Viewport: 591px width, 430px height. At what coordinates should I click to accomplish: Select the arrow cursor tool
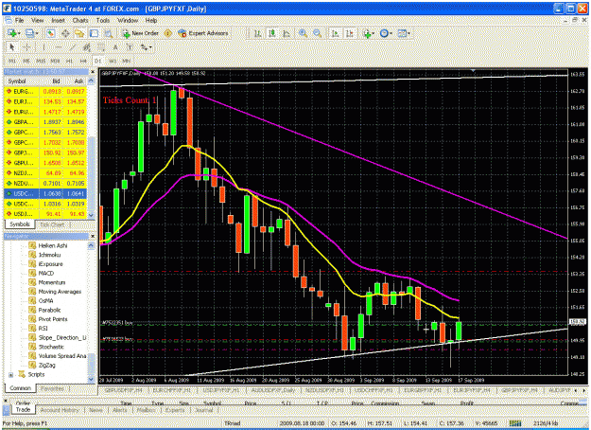click(x=11, y=47)
